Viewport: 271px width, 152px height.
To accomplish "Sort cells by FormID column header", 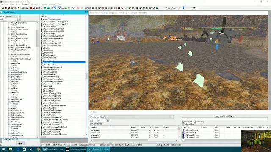I will (133, 128).
